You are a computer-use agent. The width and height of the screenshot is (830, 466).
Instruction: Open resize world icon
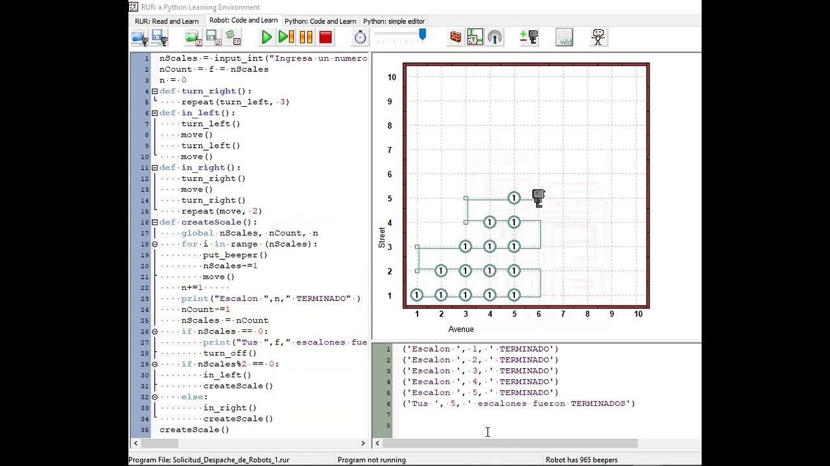tap(475, 38)
